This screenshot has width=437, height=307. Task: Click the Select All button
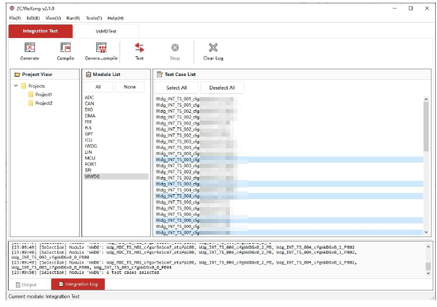click(177, 88)
